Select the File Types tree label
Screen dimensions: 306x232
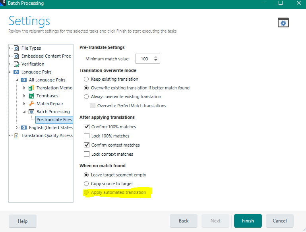[31, 48]
